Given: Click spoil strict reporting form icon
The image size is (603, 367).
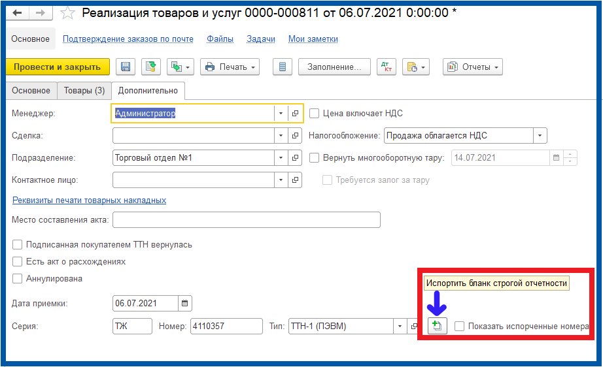Looking at the screenshot, I should [x=437, y=327].
